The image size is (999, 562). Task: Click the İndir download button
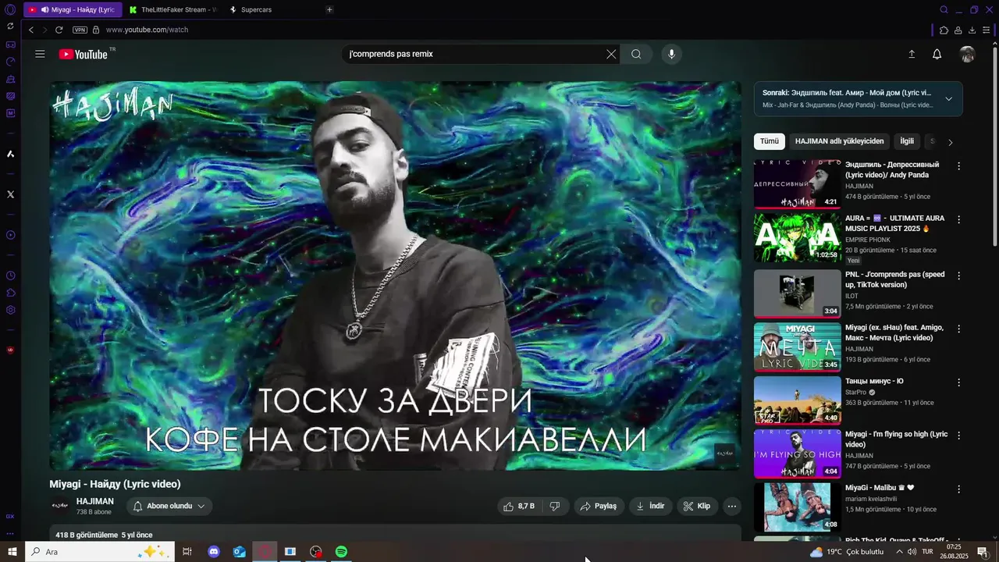pos(650,506)
